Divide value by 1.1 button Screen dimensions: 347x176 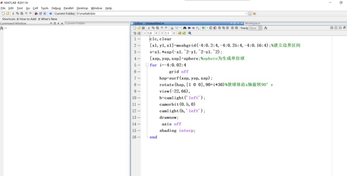click(162, 33)
